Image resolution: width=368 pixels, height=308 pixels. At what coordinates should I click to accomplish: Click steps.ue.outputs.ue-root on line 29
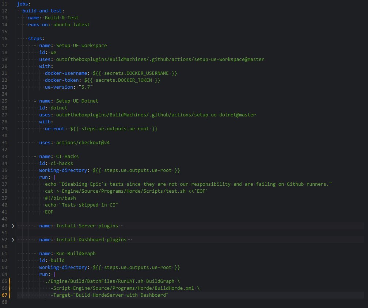coord(114,129)
